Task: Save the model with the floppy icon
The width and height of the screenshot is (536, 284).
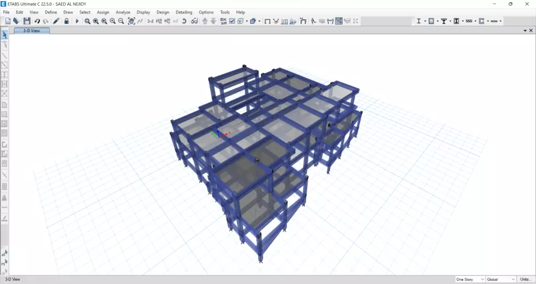Action: click(x=27, y=21)
